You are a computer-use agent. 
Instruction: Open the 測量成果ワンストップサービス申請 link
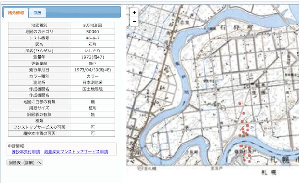pos(76,152)
